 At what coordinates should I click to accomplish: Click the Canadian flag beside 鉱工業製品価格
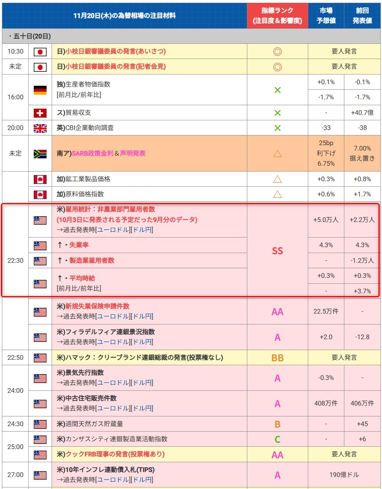[40, 179]
